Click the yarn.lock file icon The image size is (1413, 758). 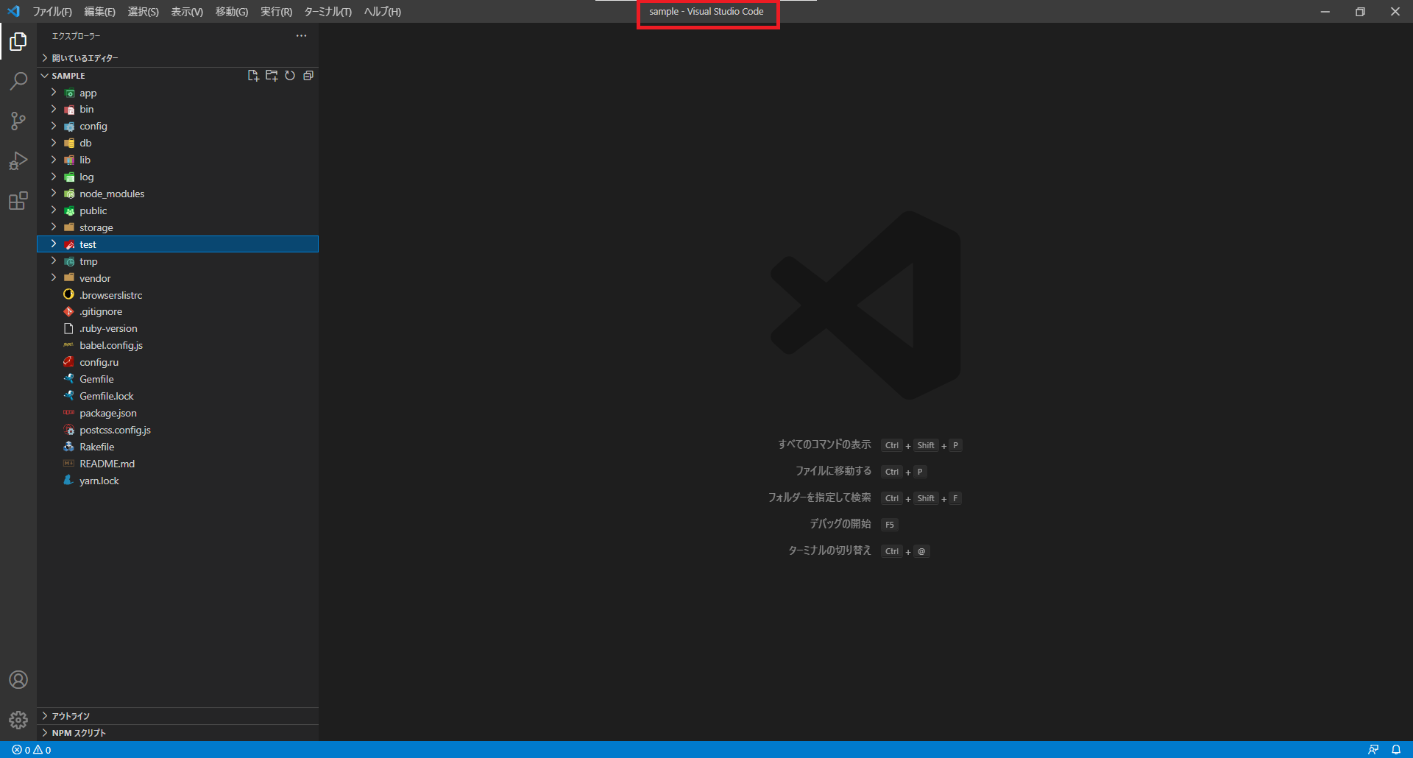(69, 481)
